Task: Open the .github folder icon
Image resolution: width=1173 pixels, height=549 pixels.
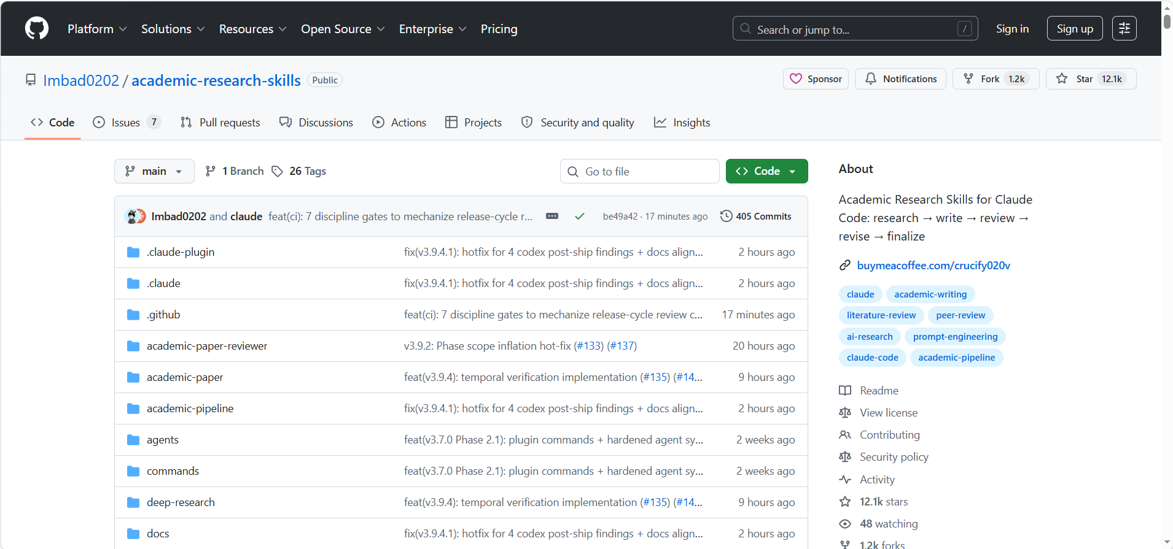Action: click(x=133, y=315)
